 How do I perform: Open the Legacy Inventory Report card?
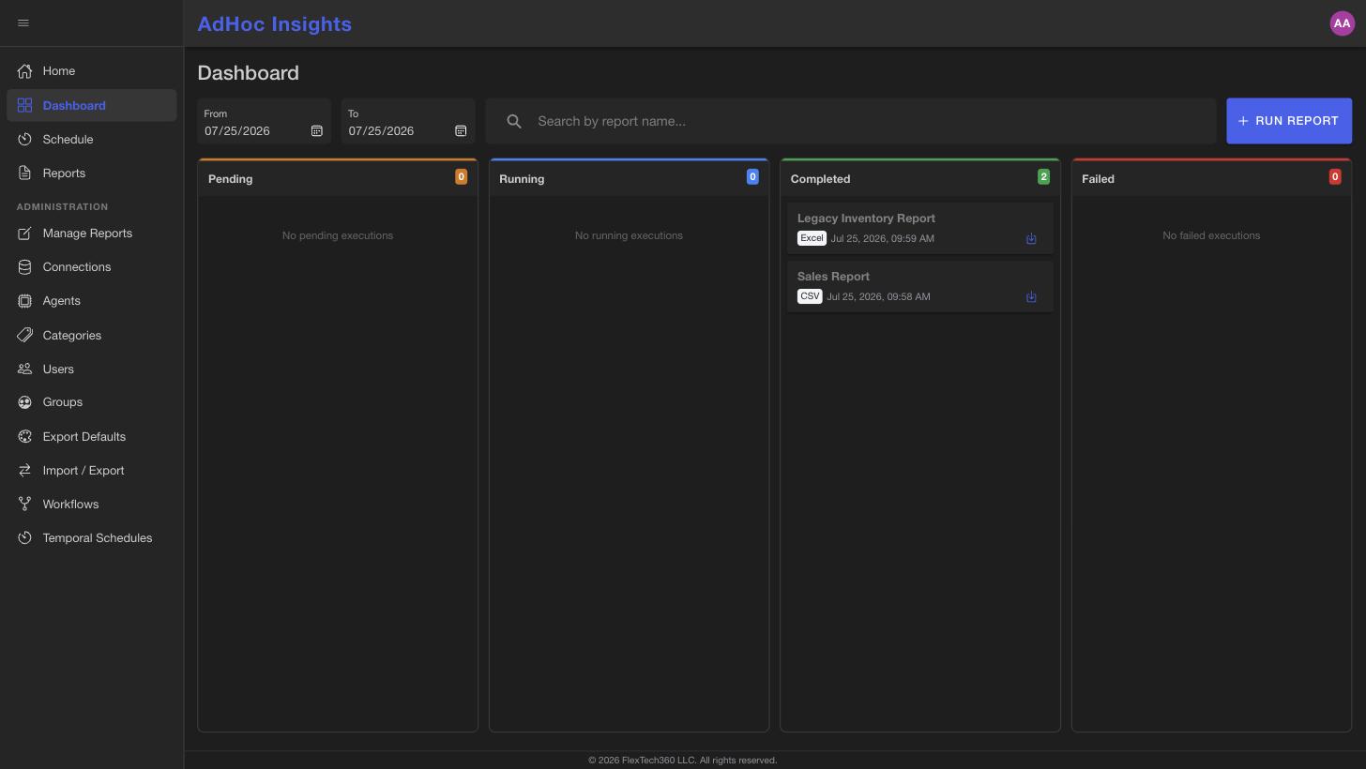tap(920, 228)
